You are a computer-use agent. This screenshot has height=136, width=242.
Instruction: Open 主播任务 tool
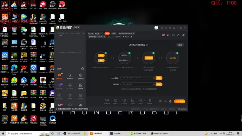coord(80,76)
